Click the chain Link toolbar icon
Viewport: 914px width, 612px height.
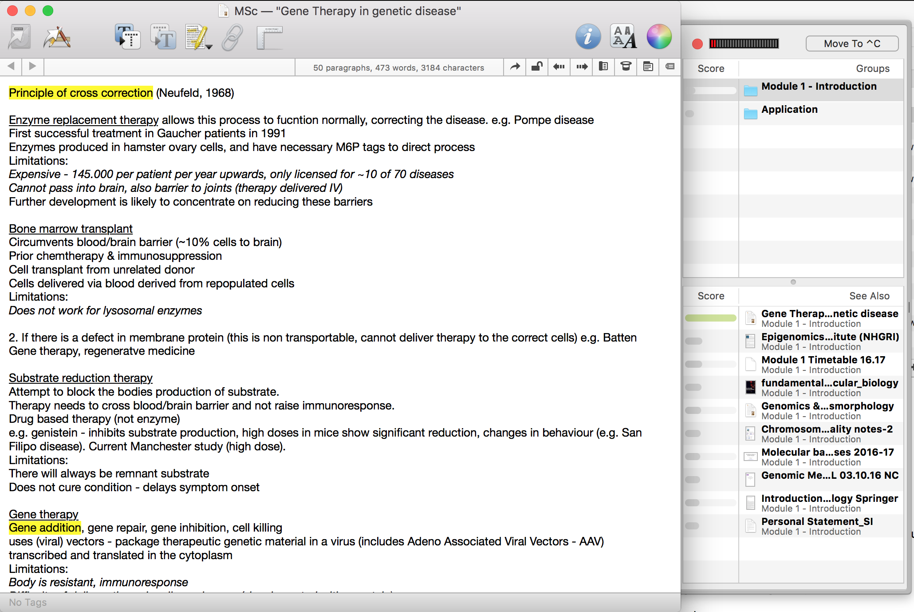click(x=232, y=37)
